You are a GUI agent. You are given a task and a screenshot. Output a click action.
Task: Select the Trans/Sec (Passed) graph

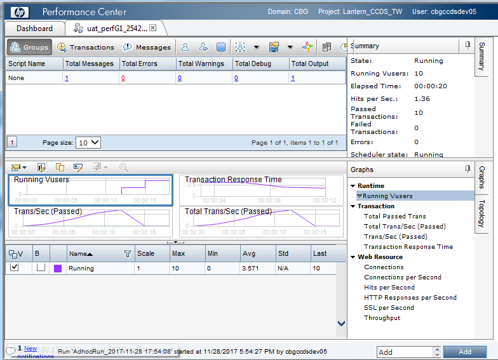tap(90, 222)
